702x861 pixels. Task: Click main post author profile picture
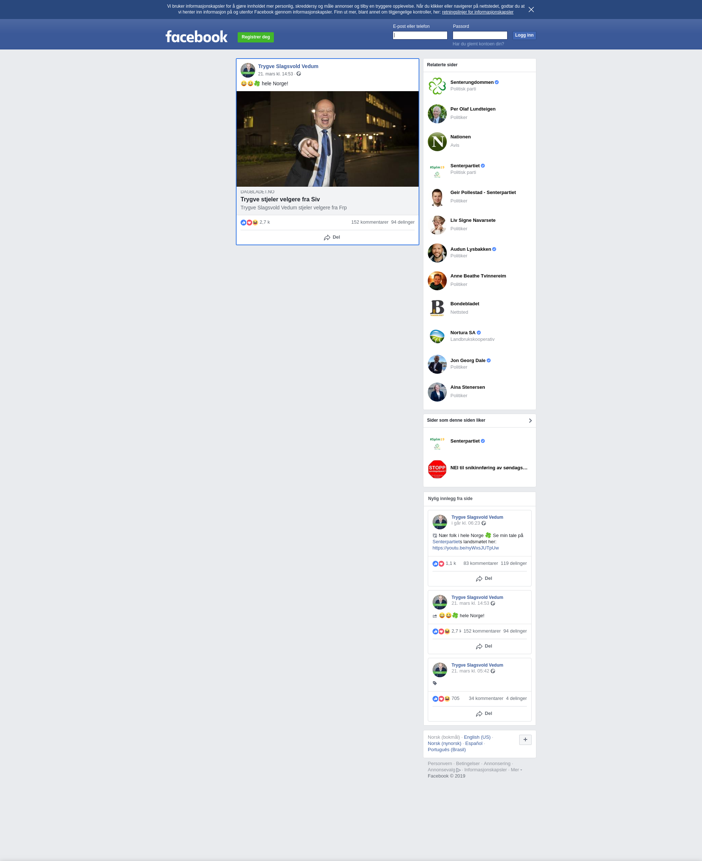[x=248, y=70]
